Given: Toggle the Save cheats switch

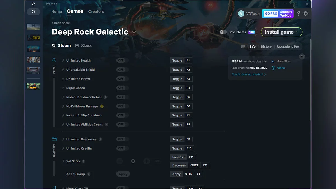Looking at the screenshot, I should tap(223, 32).
